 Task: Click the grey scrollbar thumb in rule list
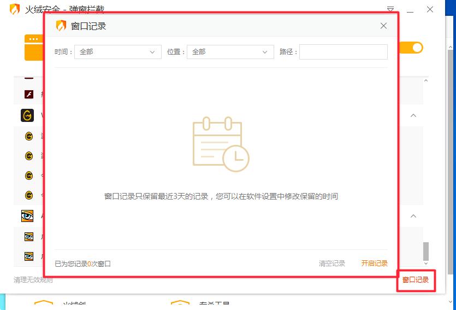(426, 251)
